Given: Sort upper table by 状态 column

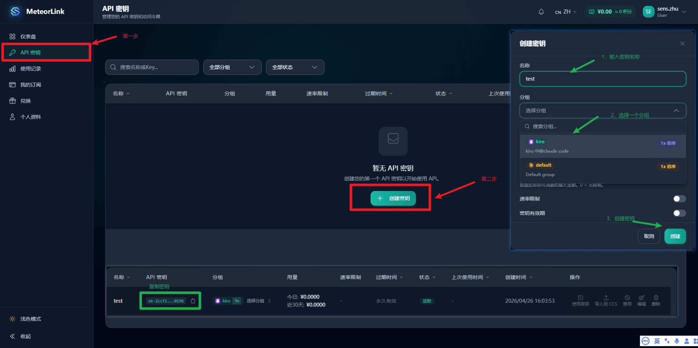Looking at the screenshot, I should 444,94.
